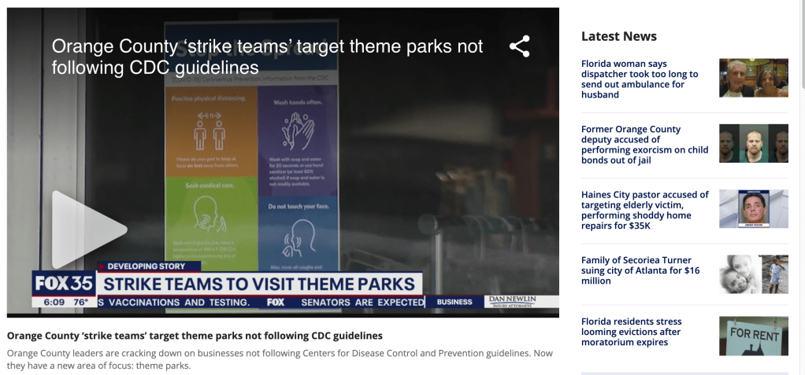The image size is (805, 375).
Task: Read the Florida residents looming evictions story
Action: click(x=632, y=332)
